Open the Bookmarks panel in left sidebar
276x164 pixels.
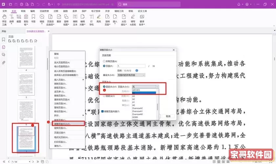[x=4, y=40]
